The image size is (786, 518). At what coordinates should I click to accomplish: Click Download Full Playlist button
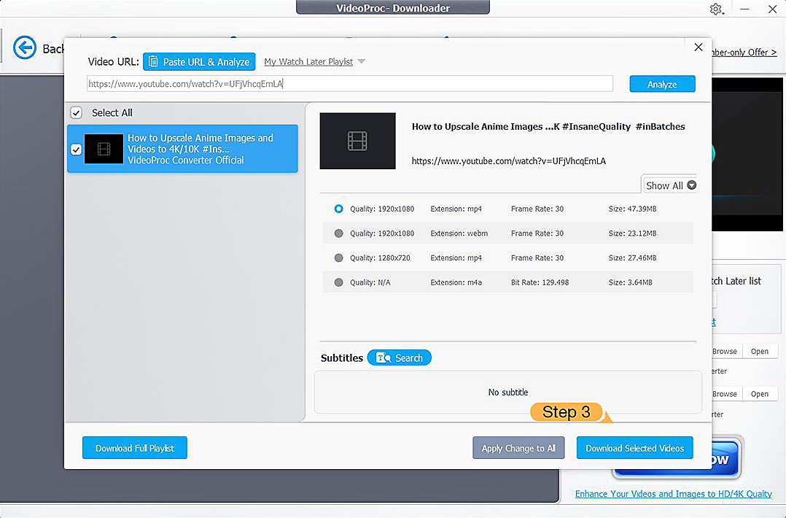135,448
